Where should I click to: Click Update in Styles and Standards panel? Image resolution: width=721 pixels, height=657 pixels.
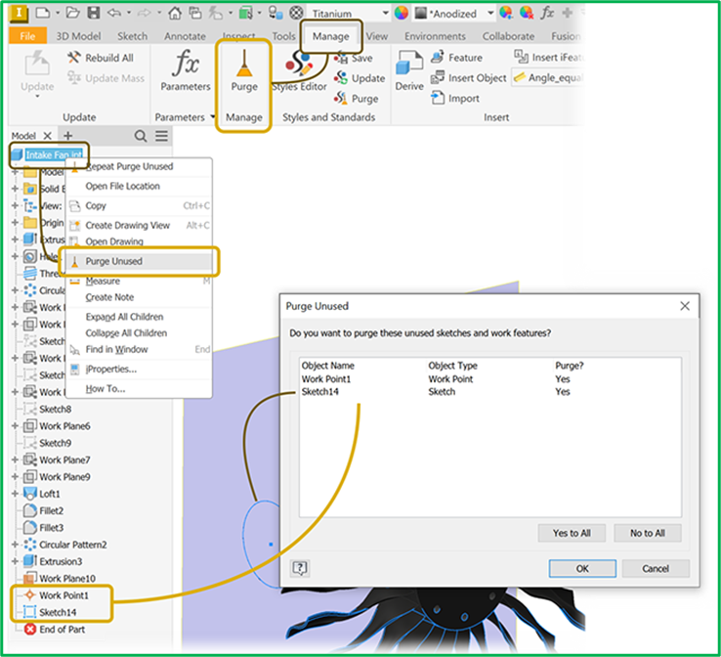tap(360, 78)
